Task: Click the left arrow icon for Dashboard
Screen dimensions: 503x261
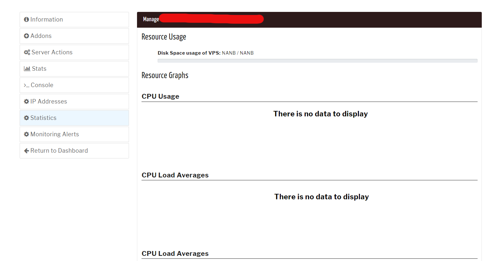Action: click(26, 151)
